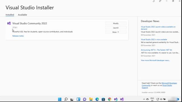Click 'Visual Studio Installer' main heading
Screen dimensions: 182x102
click(30, 8)
